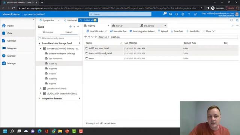Navigate back in folder browser

[85, 37]
